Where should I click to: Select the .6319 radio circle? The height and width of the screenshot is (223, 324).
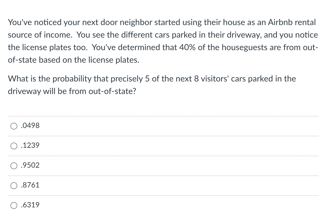14,206
